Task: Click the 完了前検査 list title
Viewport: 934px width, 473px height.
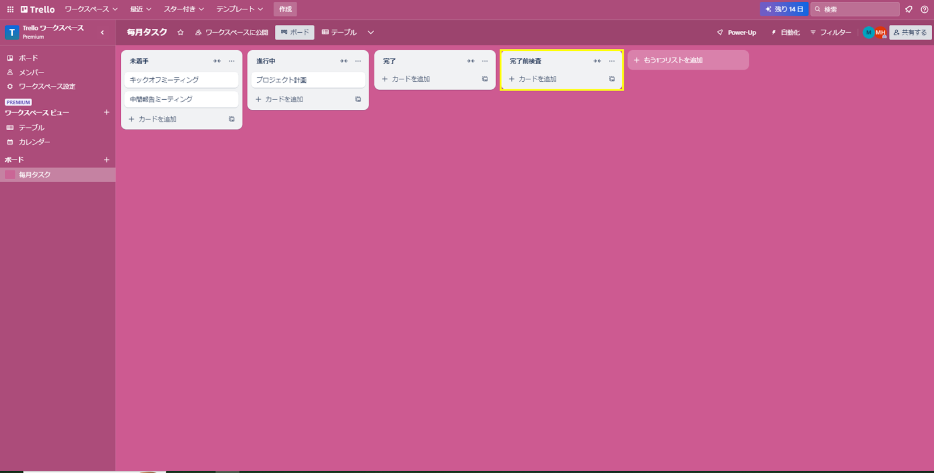Action: pos(525,61)
